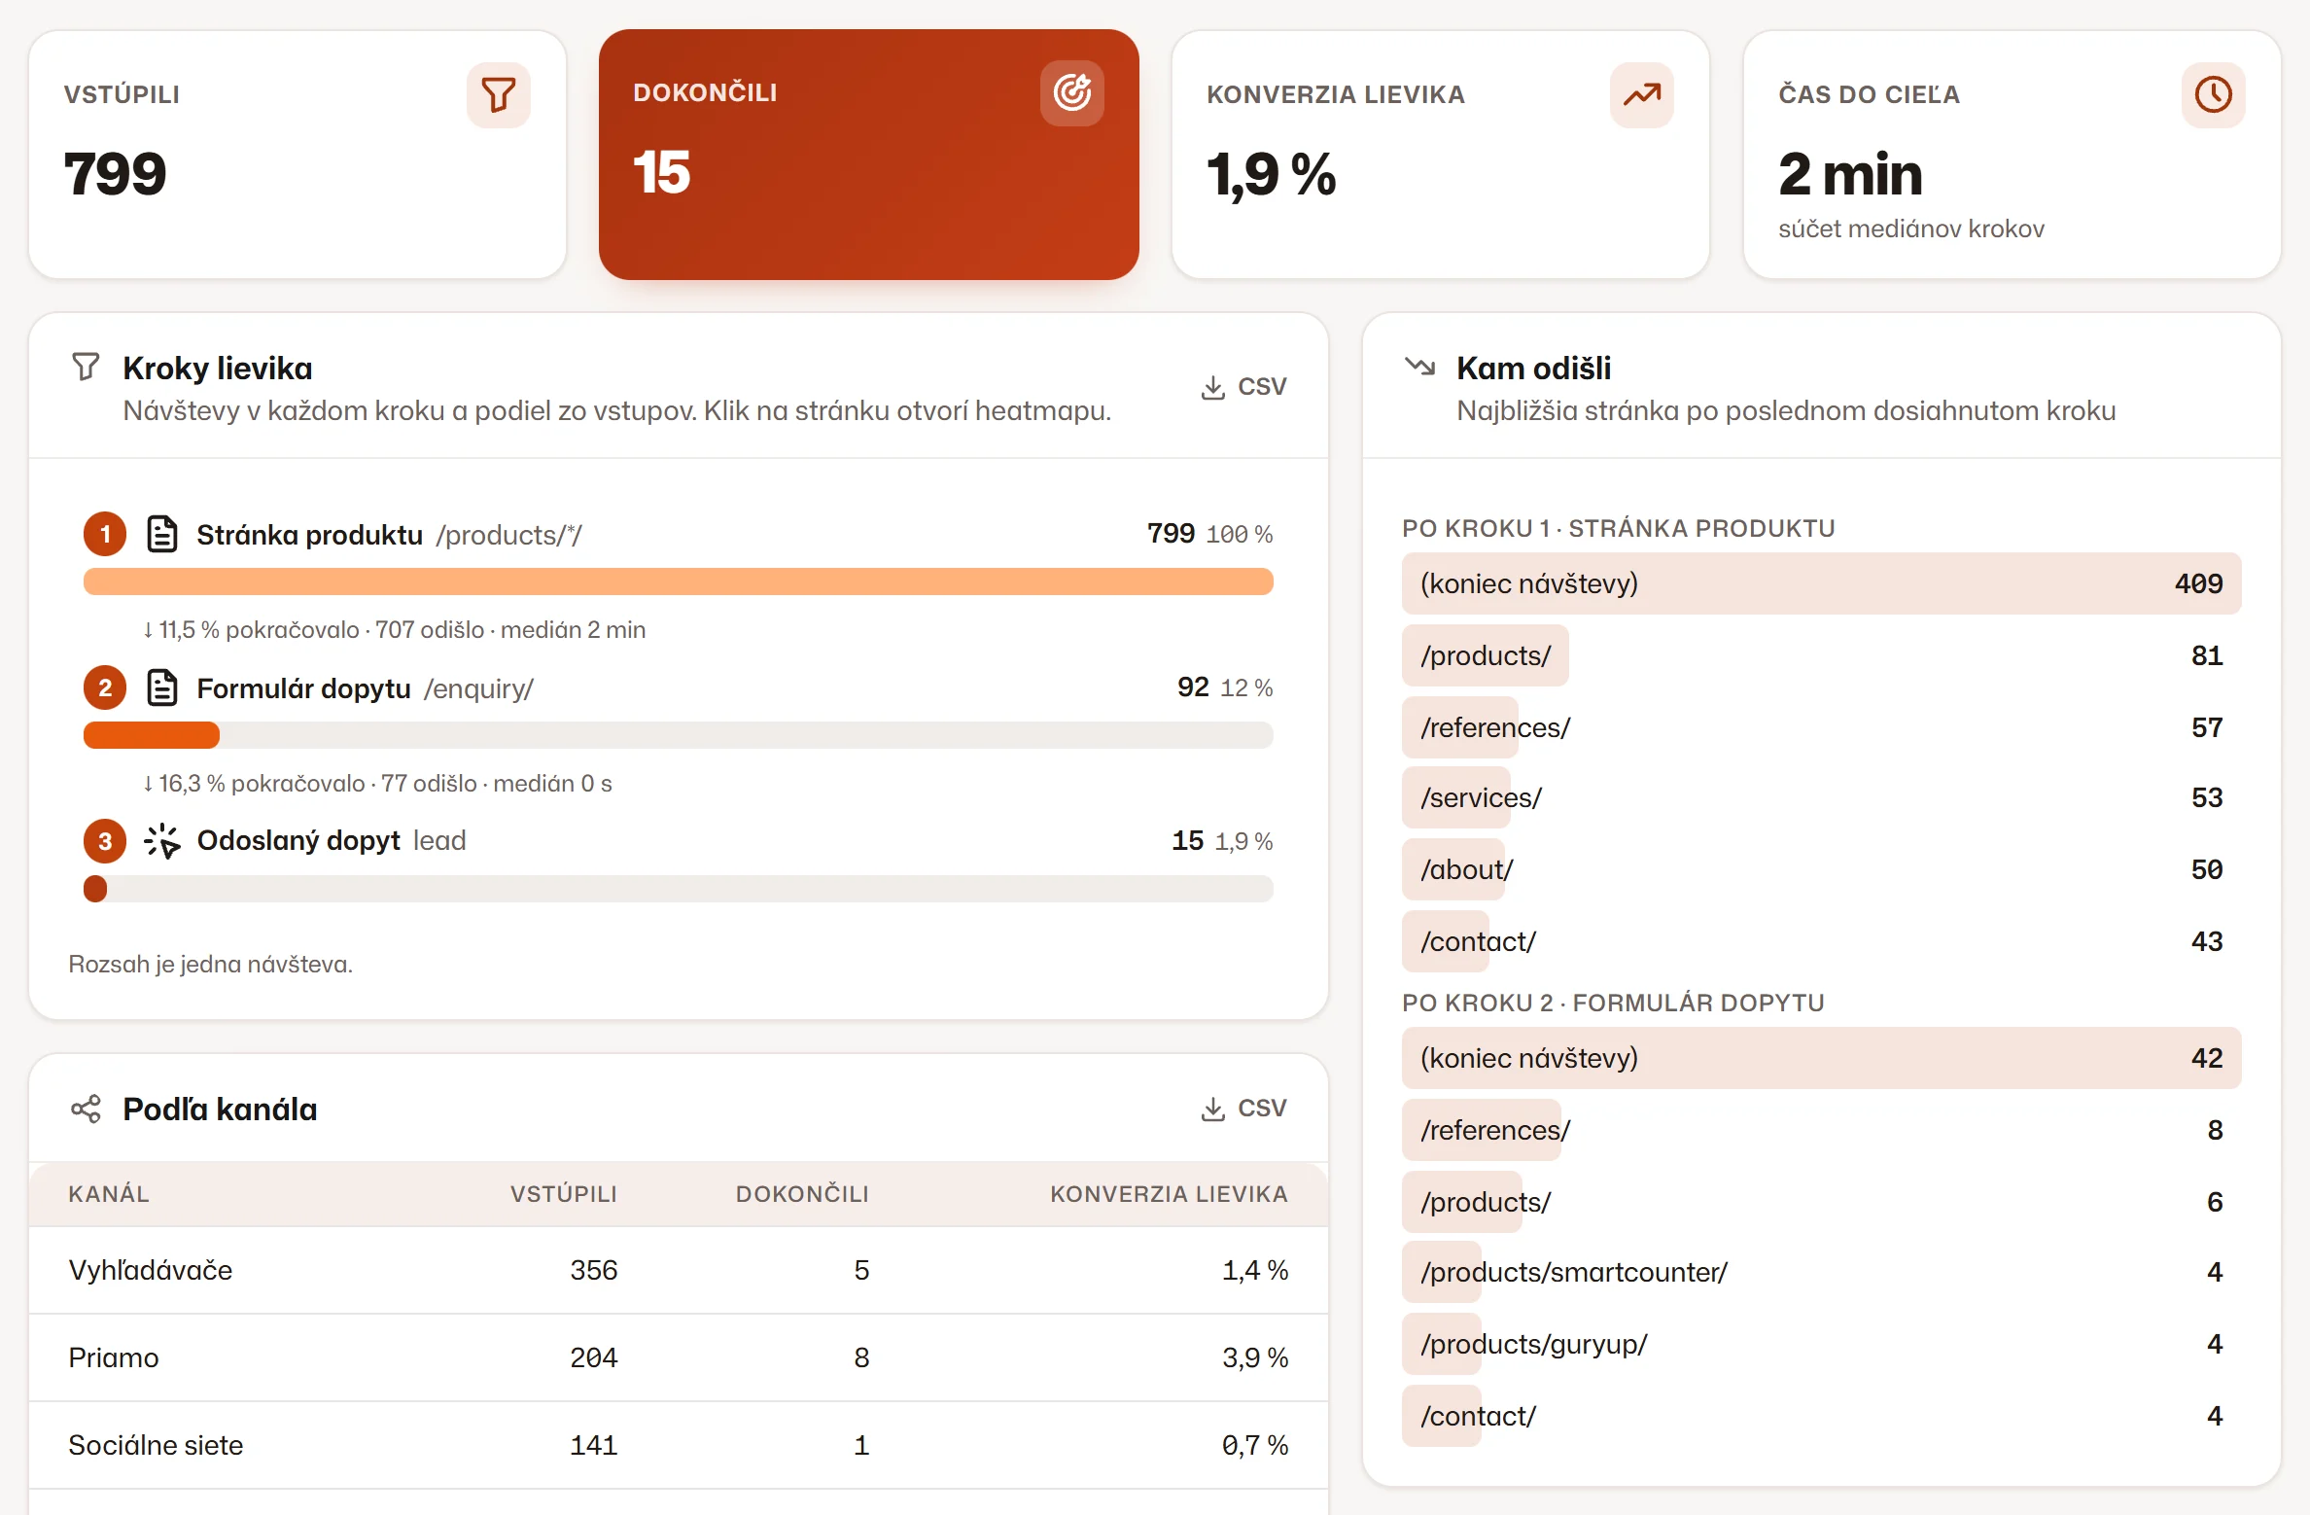
Task: Select the Priamo channel row
Action: [679, 1357]
